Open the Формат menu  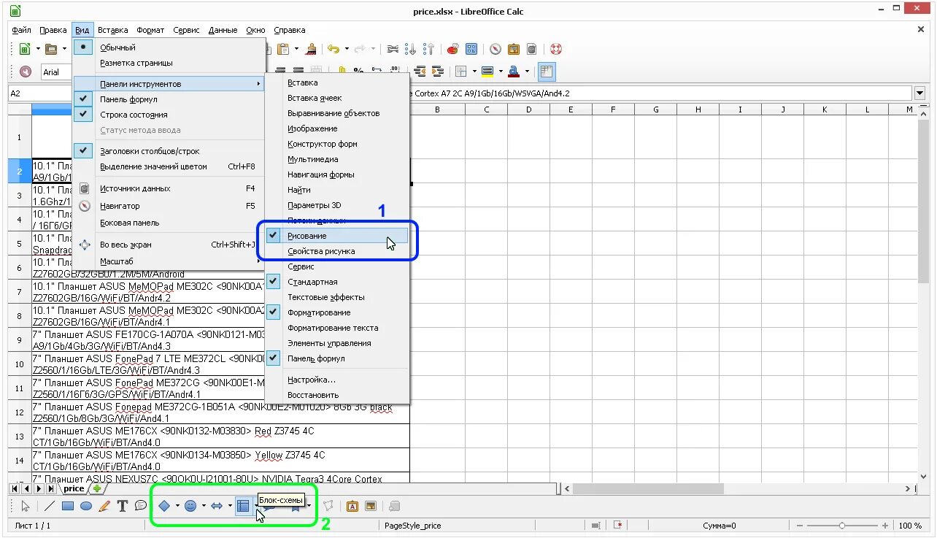pos(150,30)
